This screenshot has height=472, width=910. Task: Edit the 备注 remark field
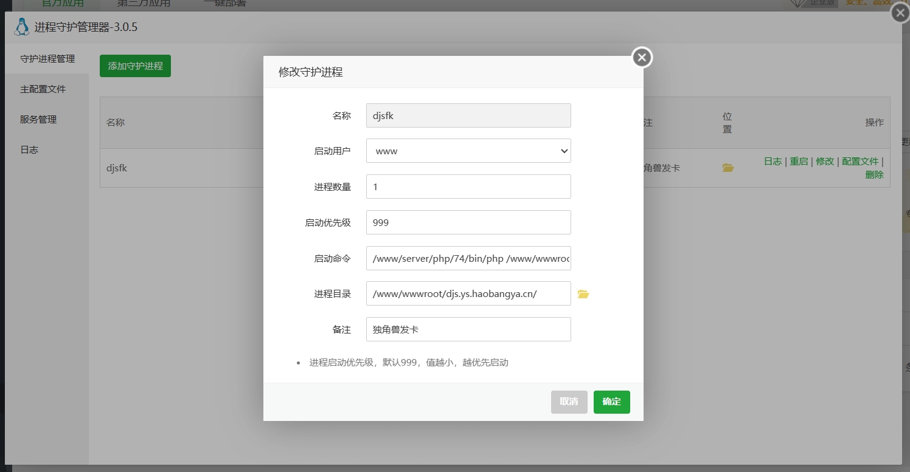468,329
